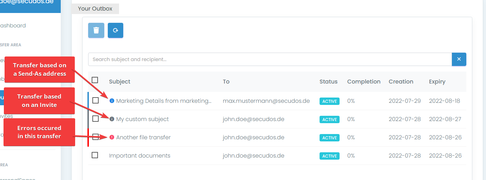
Task: Click the red error warning icon
Action: [x=112, y=137]
